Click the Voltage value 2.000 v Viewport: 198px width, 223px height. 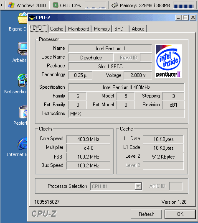pyautogui.click(x=138, y=75)
